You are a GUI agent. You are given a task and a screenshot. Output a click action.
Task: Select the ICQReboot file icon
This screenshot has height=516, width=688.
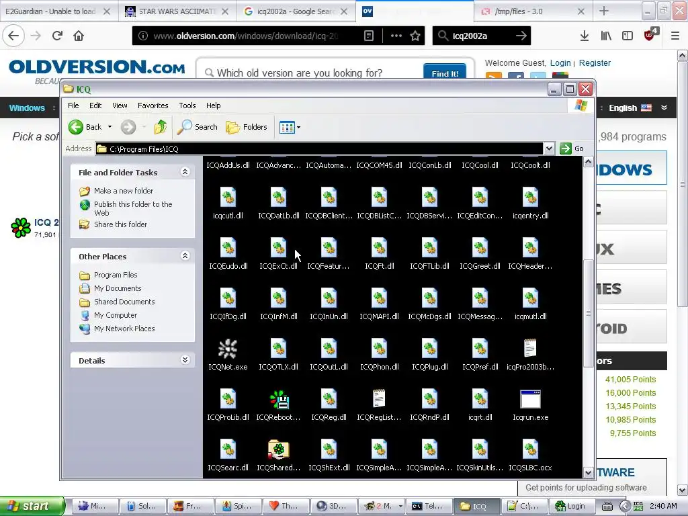tap(279, 399)
